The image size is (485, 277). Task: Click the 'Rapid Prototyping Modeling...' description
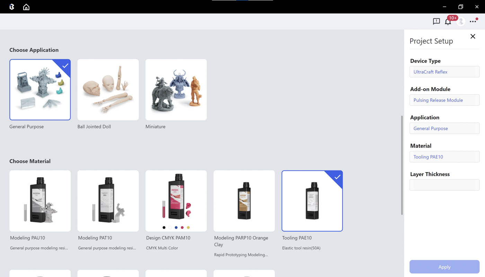pos(241,255)
